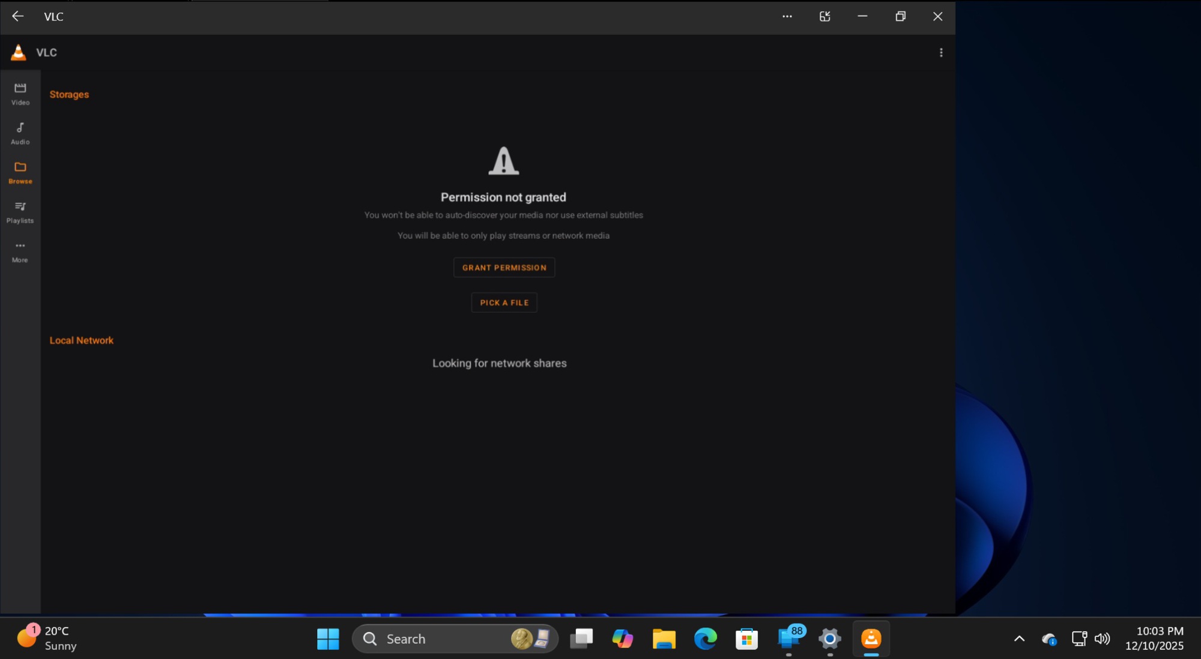The height and width of the screenshot is (659, 1201).
Task: Click the Grant Permission button
Action: pyautogui.click(x=504, y=267)
